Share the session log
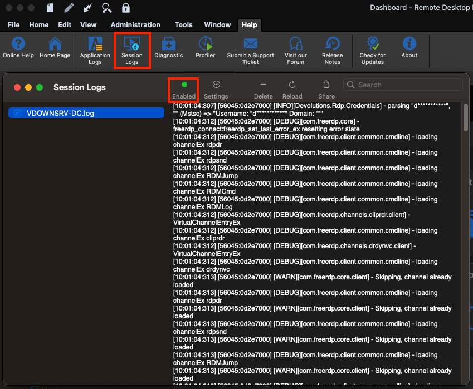473x389 pixels. (326, 90)
